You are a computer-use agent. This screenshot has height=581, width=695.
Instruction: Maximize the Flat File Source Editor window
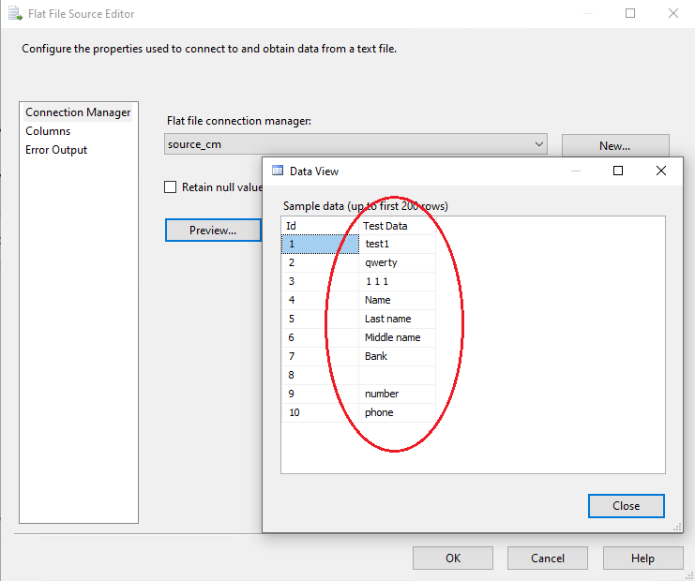630,13
